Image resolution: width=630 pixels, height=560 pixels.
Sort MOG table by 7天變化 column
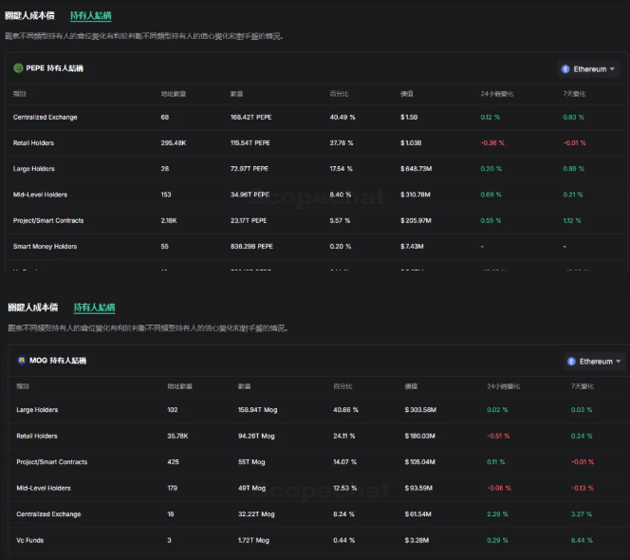(583, 386)
